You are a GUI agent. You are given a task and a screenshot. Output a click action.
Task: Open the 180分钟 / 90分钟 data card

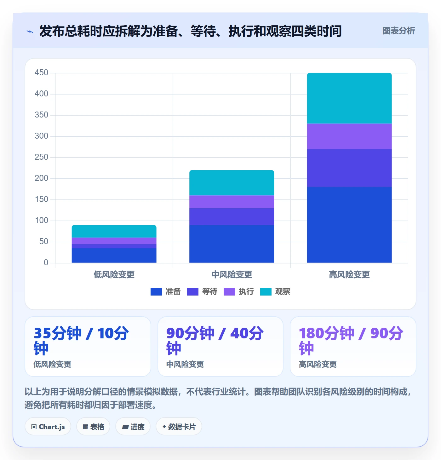[x=353, y=347]
